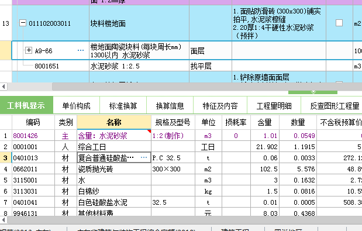Click the 含量 column header
This screenshot has width=362, height=231.
[x=265, y=122]
